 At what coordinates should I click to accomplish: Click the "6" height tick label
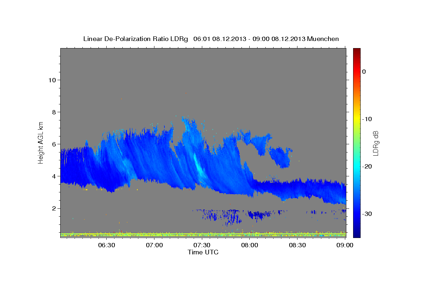[54, 144]
